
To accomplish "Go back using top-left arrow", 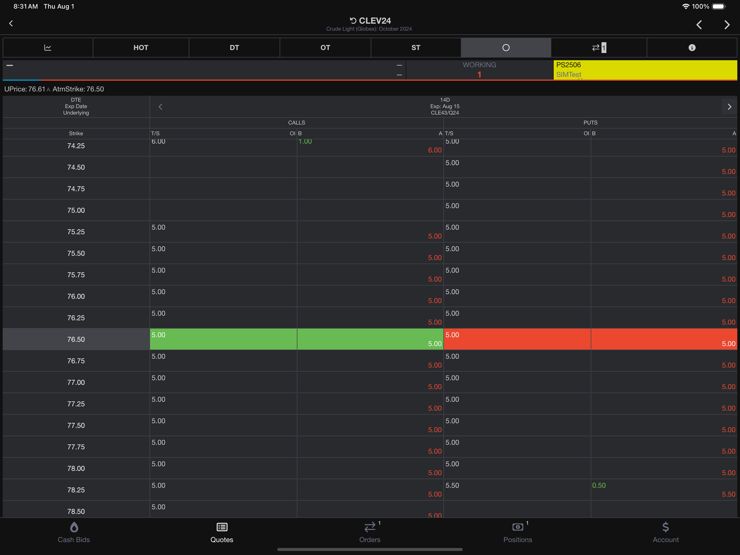I will point(11,23).
